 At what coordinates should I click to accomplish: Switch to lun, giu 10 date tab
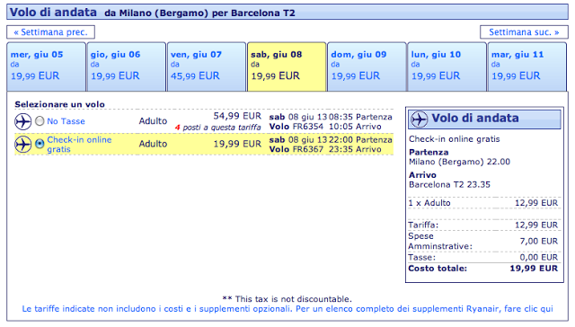447,66
